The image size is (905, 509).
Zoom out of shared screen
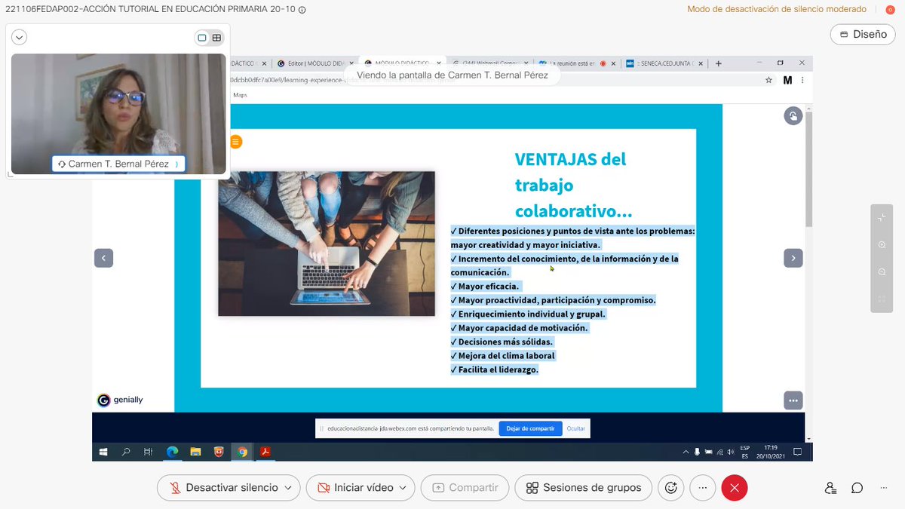[882, 272]
